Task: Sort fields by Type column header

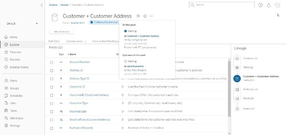Action: 61,54
